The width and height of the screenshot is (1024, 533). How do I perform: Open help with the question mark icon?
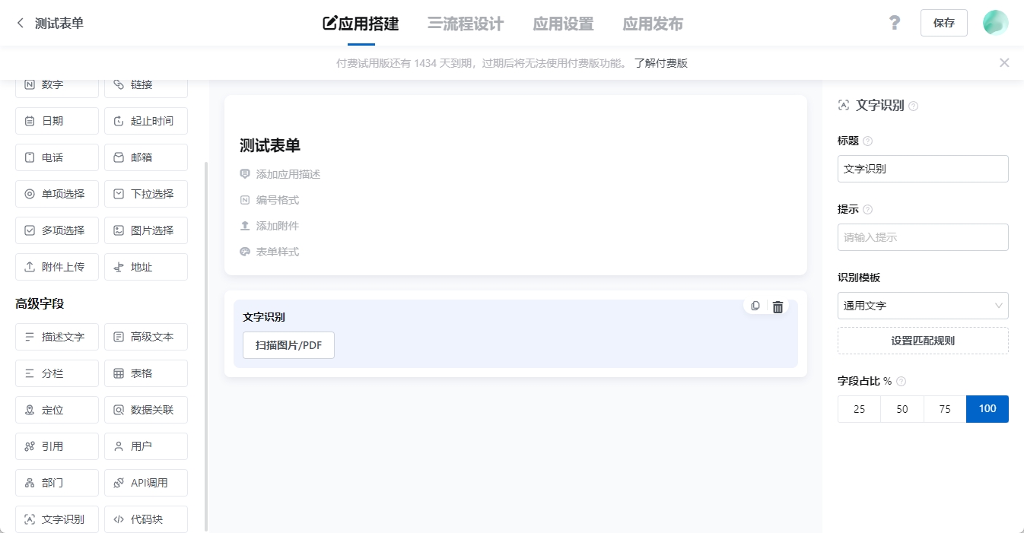tap(894, 23)
